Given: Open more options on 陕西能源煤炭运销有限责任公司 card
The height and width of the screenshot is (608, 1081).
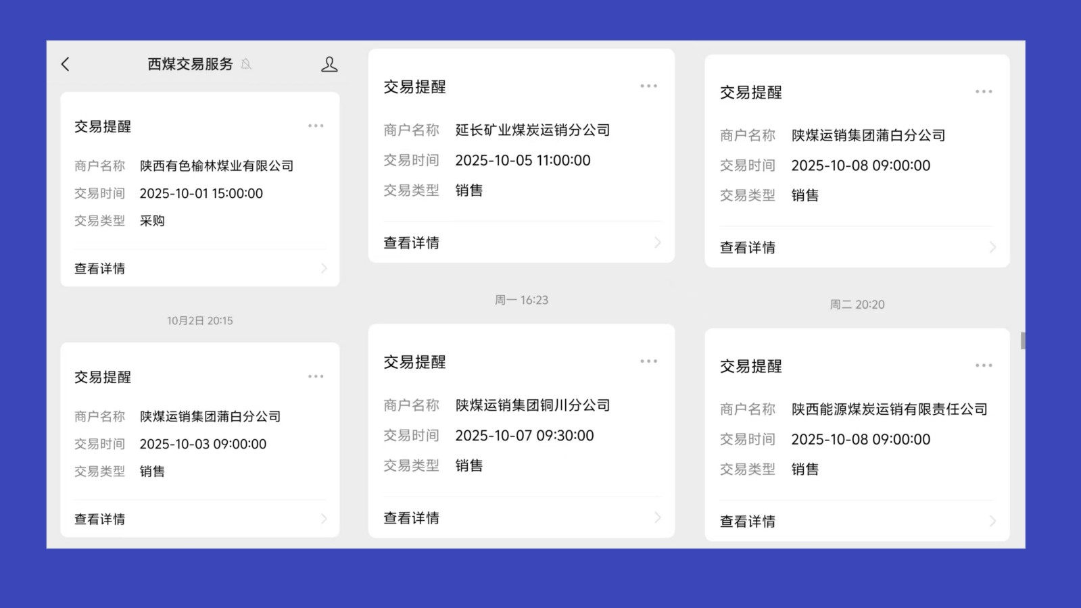Looking at the screenshot, I should point(984,365).
